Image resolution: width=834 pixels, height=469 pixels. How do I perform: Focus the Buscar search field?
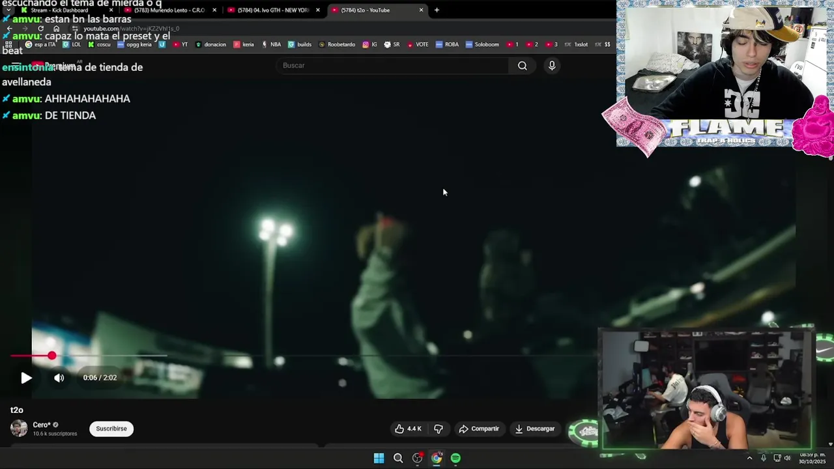392,65
